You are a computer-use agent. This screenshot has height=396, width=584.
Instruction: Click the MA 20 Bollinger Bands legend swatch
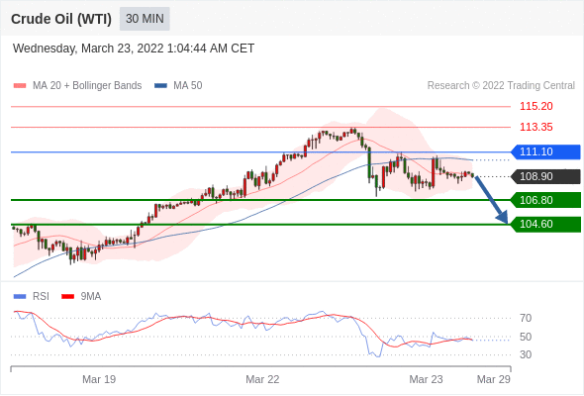[20, 86]
